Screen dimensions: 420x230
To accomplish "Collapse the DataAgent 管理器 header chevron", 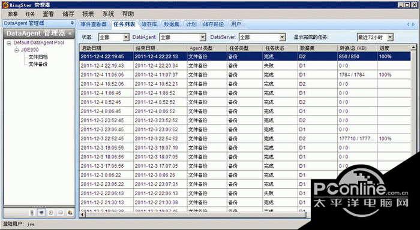I will click(70, 34).
